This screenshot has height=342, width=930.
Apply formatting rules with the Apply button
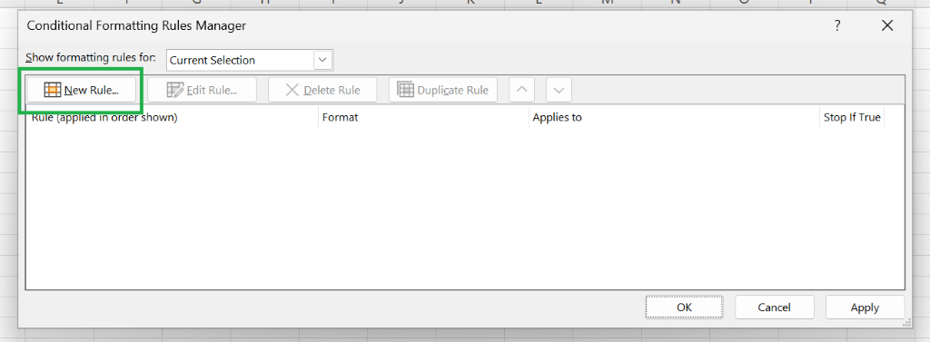865,307
